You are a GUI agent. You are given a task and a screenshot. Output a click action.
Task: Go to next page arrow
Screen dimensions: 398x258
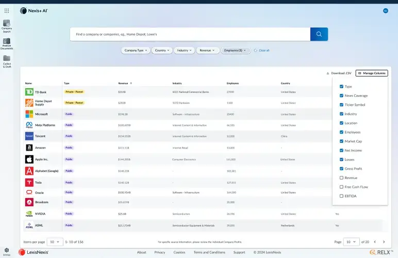coord(383,241)
